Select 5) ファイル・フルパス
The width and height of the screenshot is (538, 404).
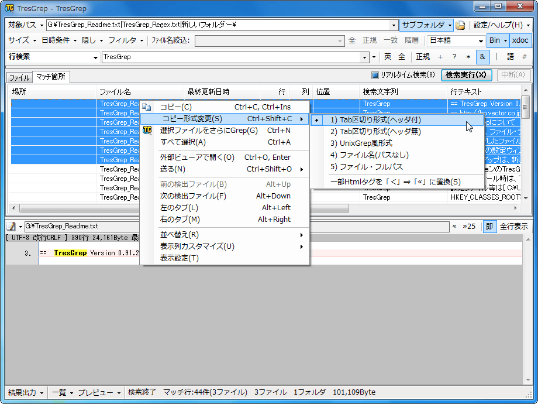[x=397, y=167]
